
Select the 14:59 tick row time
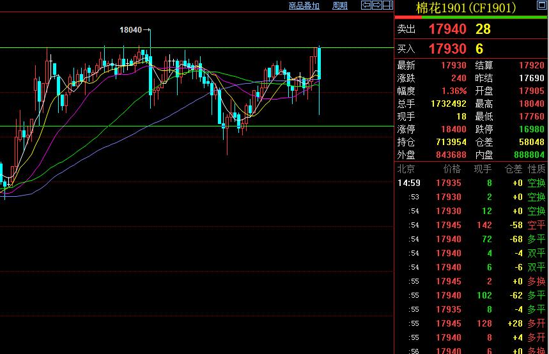pyautogui.click(x=409, y=183)
